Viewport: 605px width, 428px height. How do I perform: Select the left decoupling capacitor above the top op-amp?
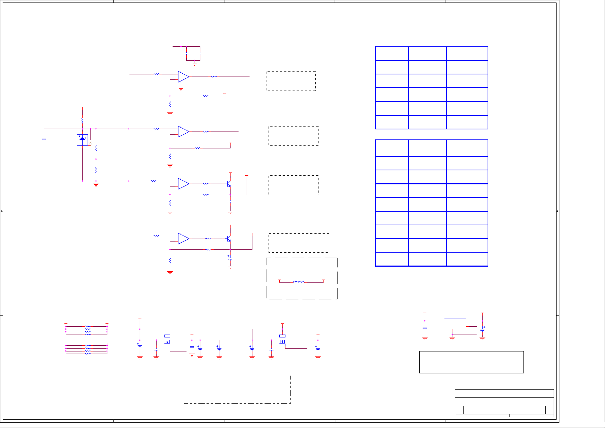pyautogui.click(x=186, y=54)
